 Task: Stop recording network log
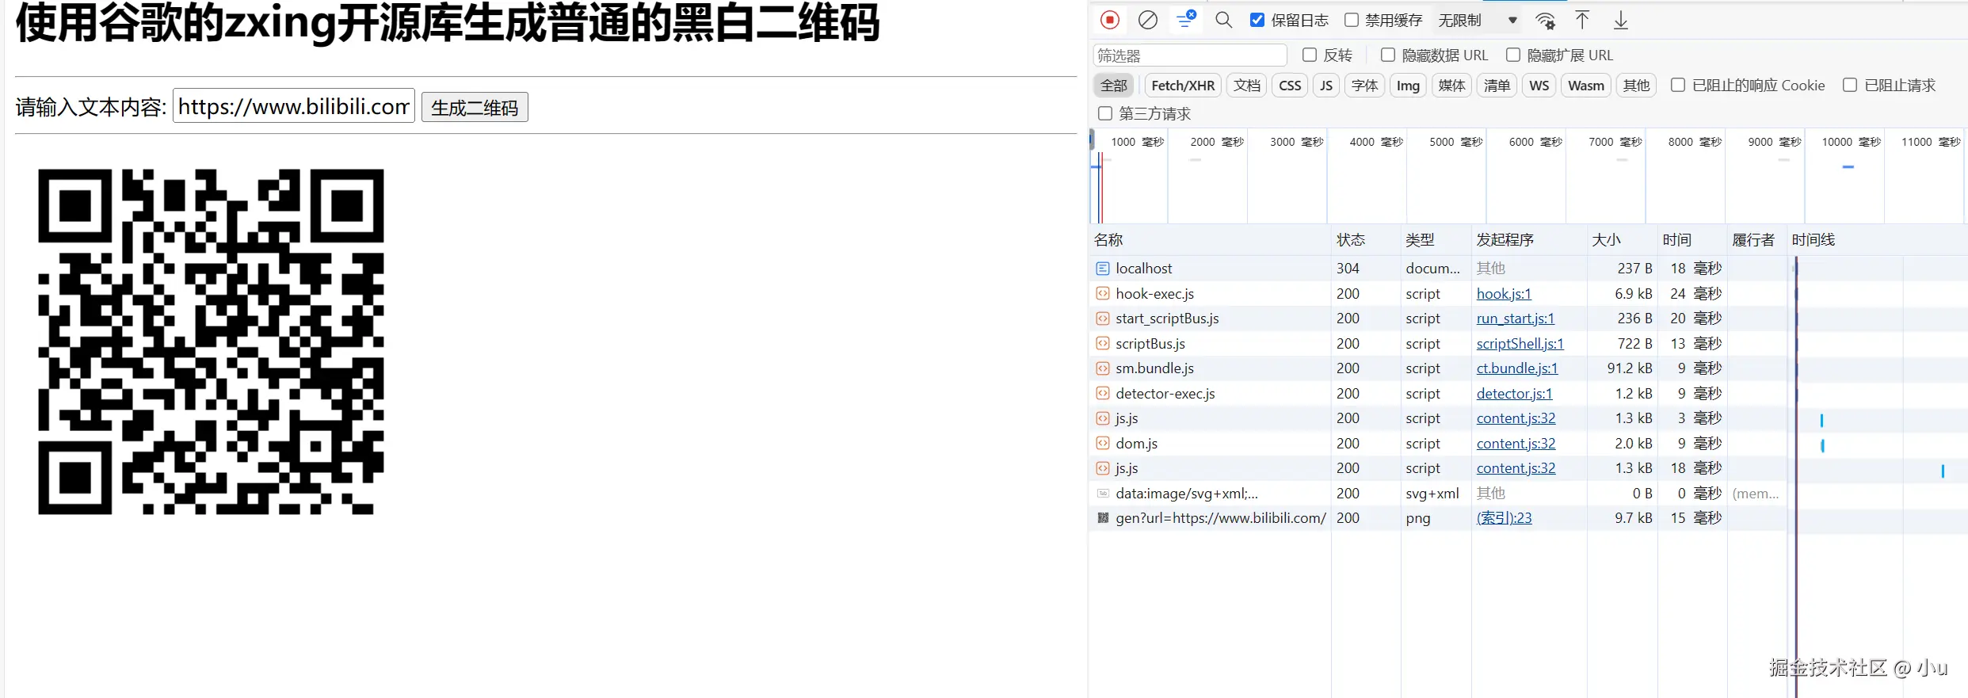click(x=1110, y=20)
